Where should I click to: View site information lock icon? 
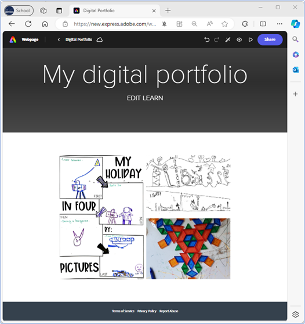click(65, 24)
